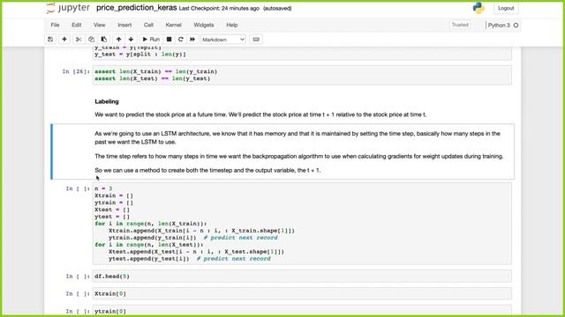Open the Widgets menu
Image resolution: width=565 pixels, height=317 pixels.
(x=204, y=25)
